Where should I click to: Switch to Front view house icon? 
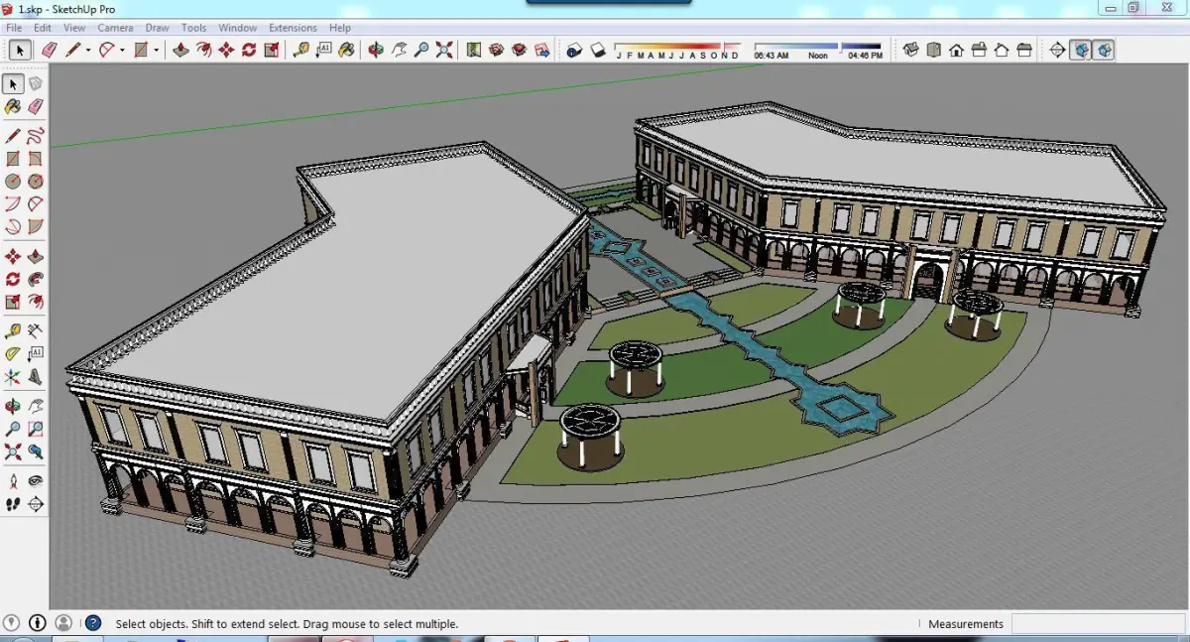click(x=956, y=50)
